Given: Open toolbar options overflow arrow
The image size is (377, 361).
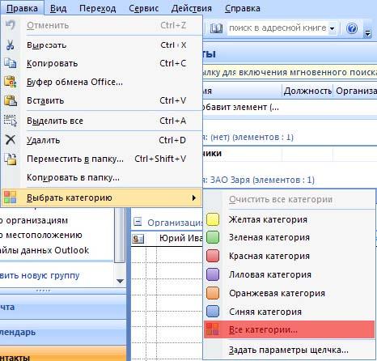Looking at the screenshot, I should pos(367,33).
